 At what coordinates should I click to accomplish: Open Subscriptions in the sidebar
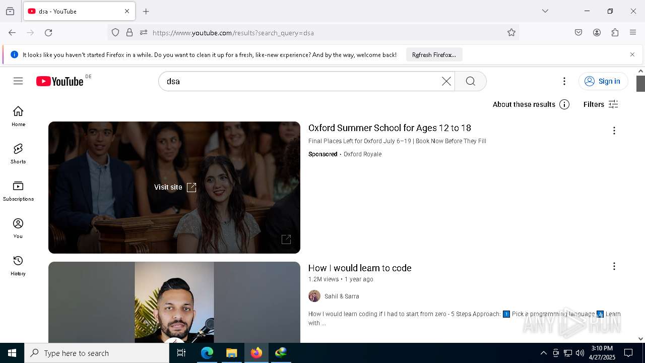point(18,191)
